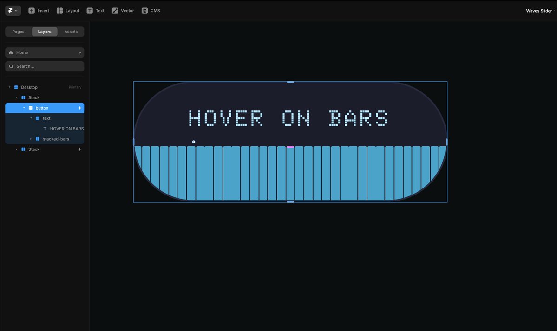The width and height of the screenshot is (557, 331).
Task: Click the search magnifier icon
Action: tap(11, 66)
